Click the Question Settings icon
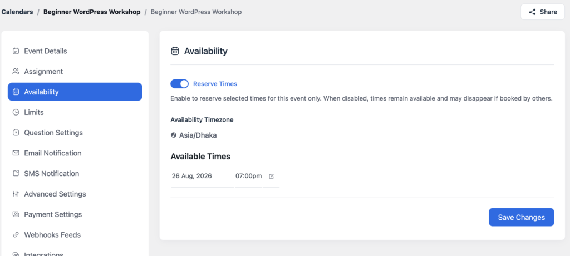 click(16, 133)
